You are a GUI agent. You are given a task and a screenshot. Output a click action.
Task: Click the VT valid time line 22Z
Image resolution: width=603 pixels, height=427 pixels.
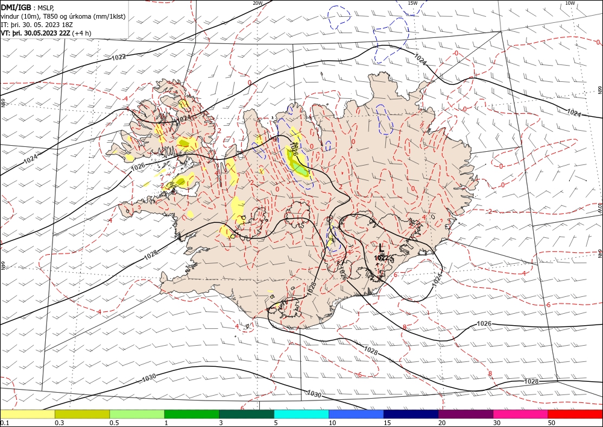(46, 33)
